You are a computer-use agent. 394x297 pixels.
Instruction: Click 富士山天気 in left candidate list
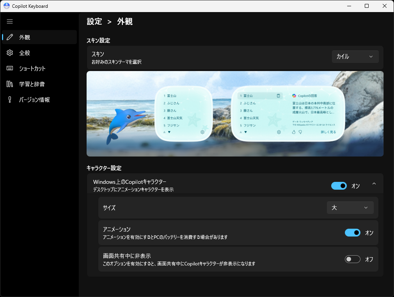pos(175,118)
